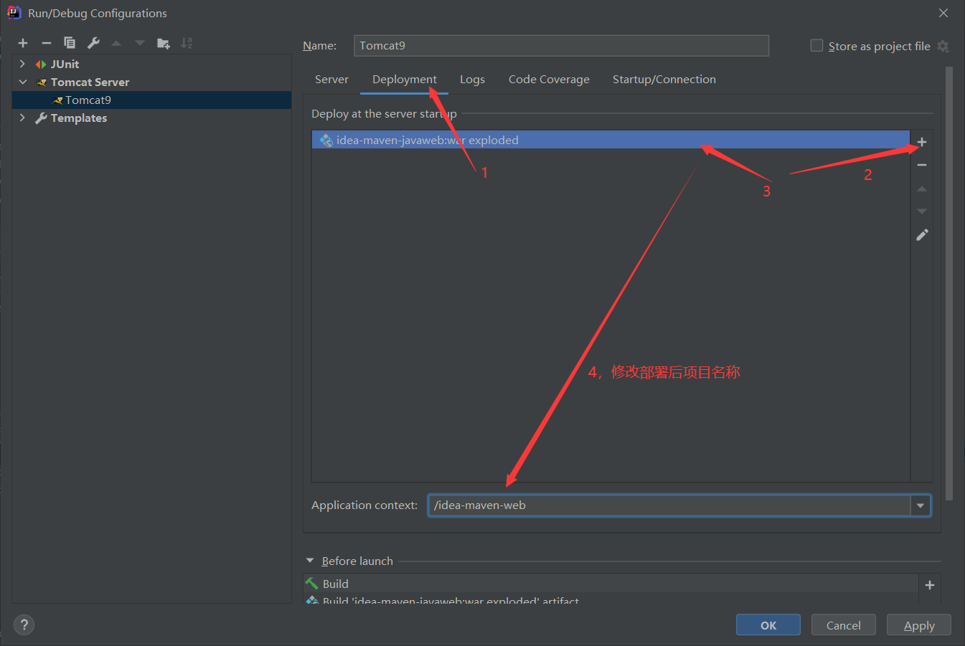
Task: Click the Apply button
Action: [x=919, y=625]
